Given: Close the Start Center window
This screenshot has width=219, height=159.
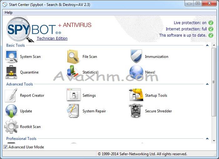Looking at the screenshot, I should click(209, 3).
